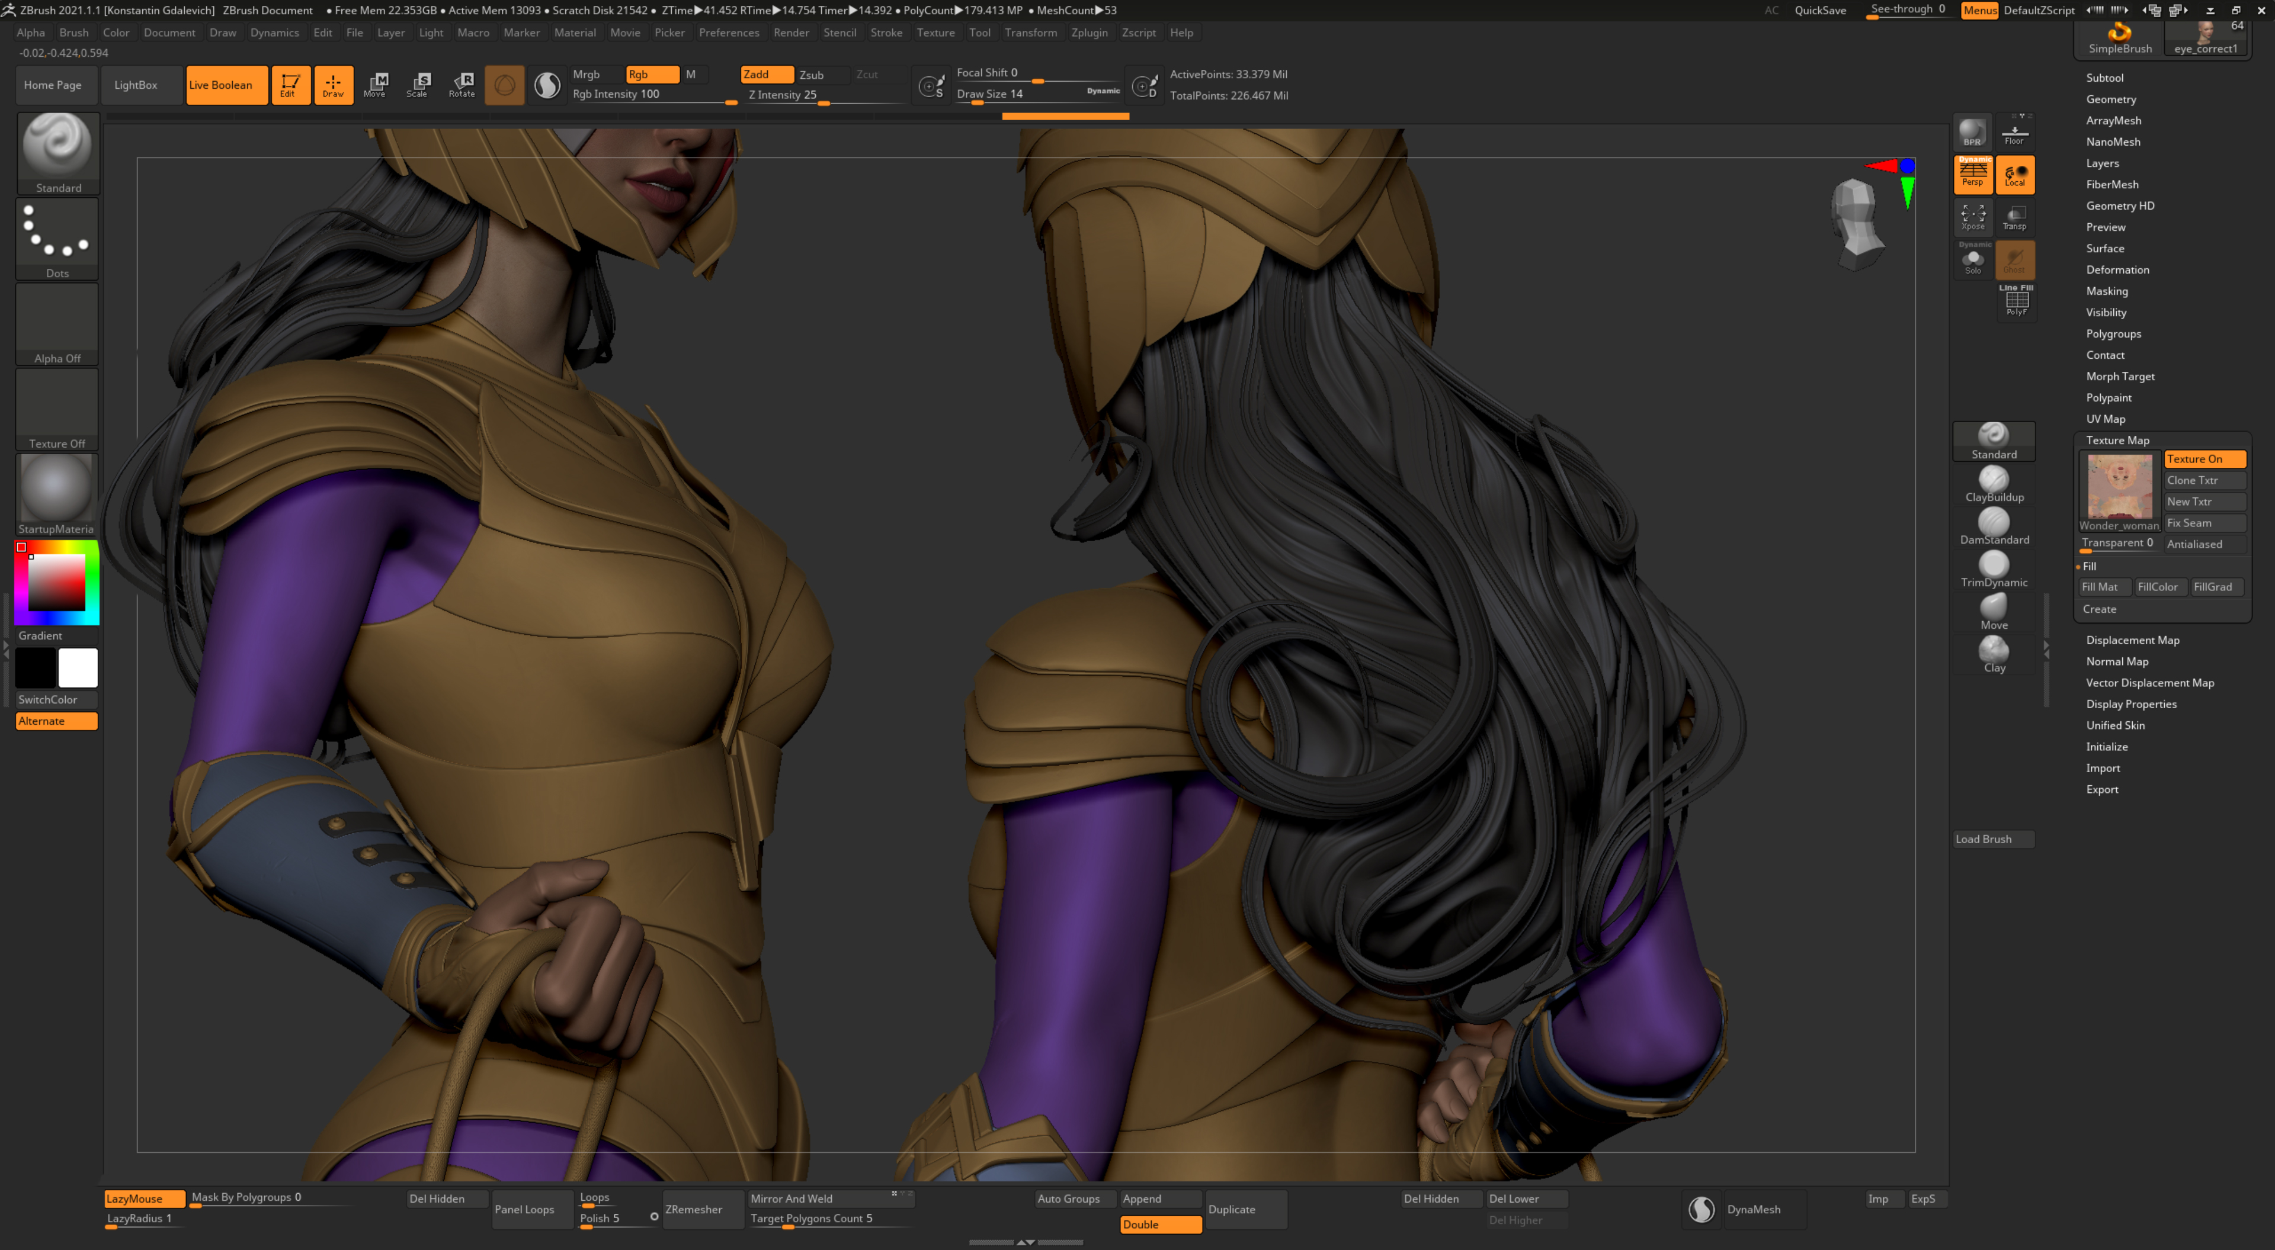Viewport: 2275px width, 1250px height.
Task: Open the Deformation section
Action: coord(2118,269)
